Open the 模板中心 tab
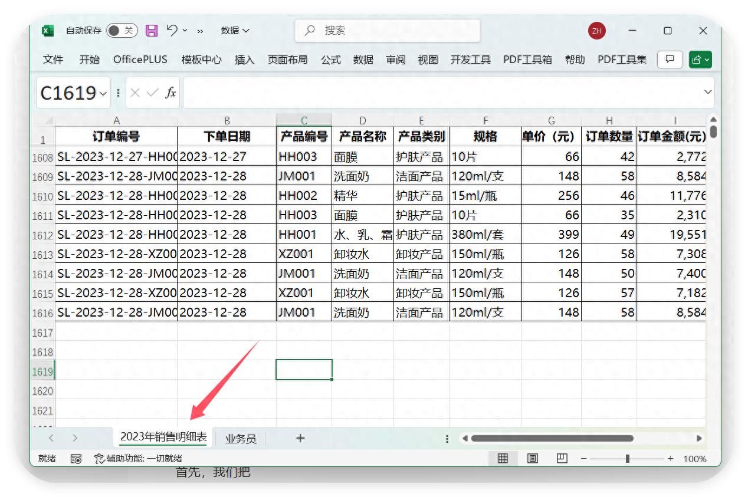 tap(201, 60)
